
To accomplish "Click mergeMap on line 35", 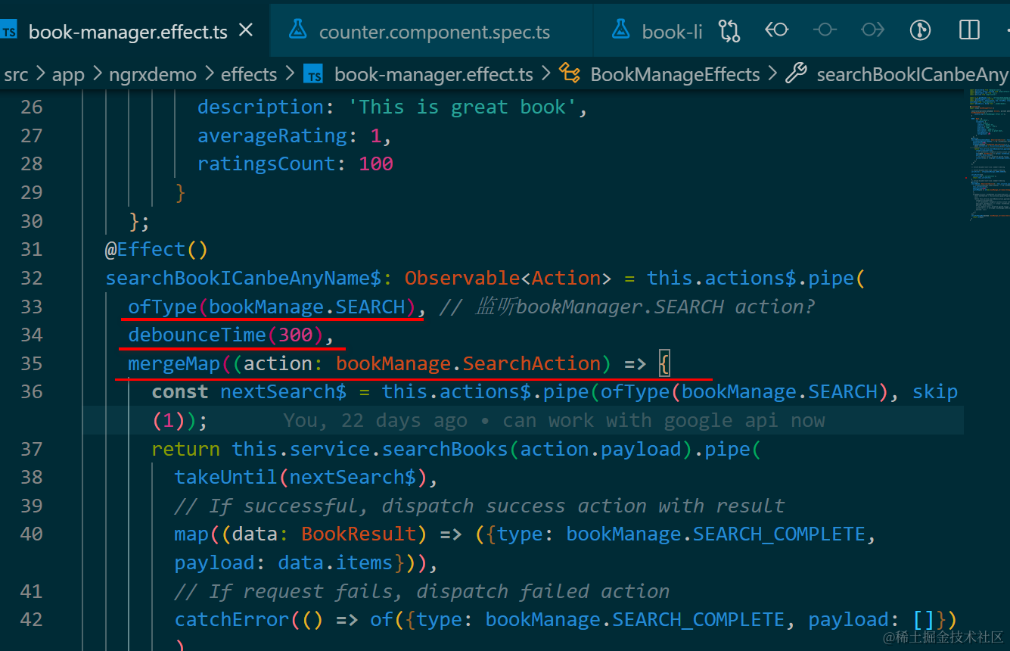I will (173, 363).
